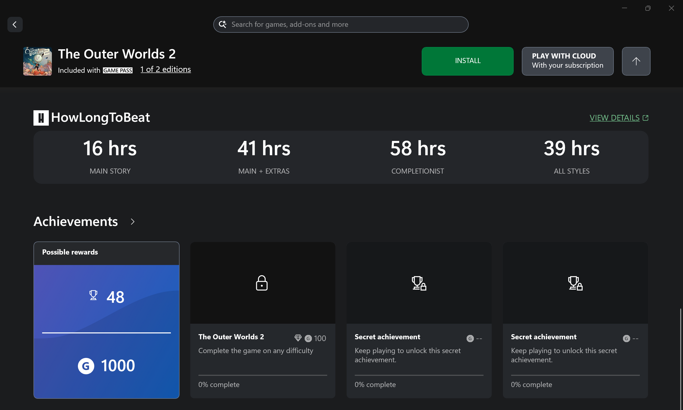
Task: Click the Achievements section heading
Action: tap(75, 221)
